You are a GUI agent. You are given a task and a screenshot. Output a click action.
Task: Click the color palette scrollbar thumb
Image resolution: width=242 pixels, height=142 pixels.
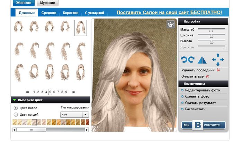click(x=31, y=130)
